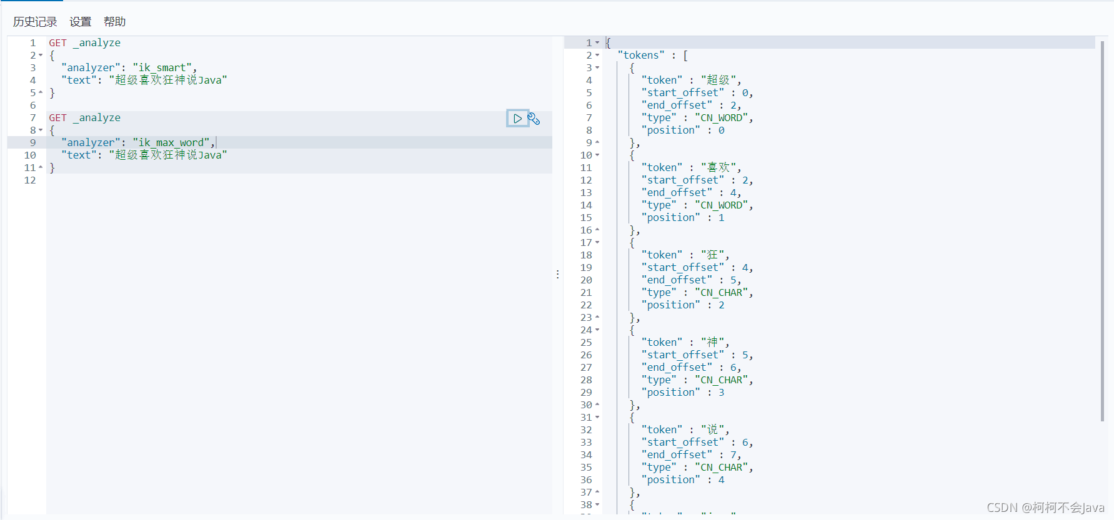This screenshot has height=520, width=1114.
Task: Click the three-dot pane divider handle
Action: click(x=557, y=274)
